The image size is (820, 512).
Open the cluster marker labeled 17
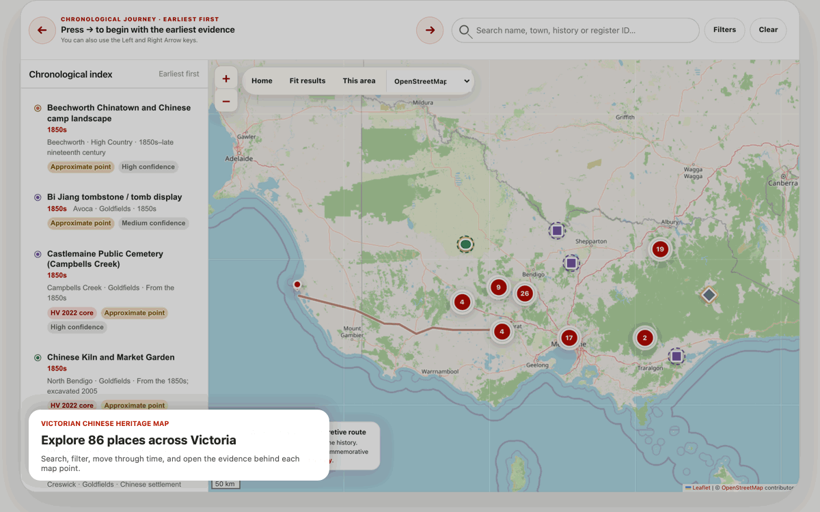coord(569,338)
